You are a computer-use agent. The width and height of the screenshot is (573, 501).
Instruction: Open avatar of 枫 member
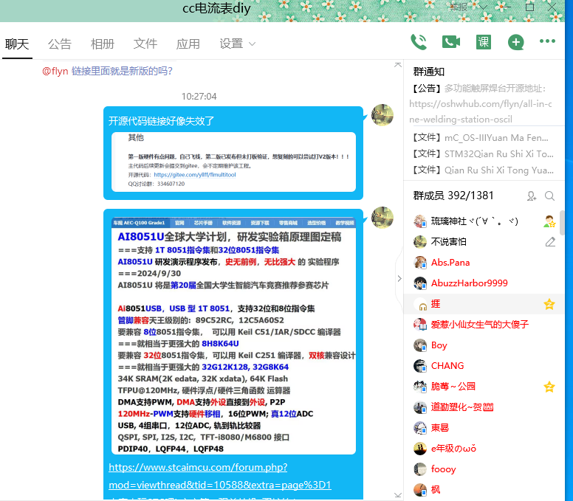[420, 490]
